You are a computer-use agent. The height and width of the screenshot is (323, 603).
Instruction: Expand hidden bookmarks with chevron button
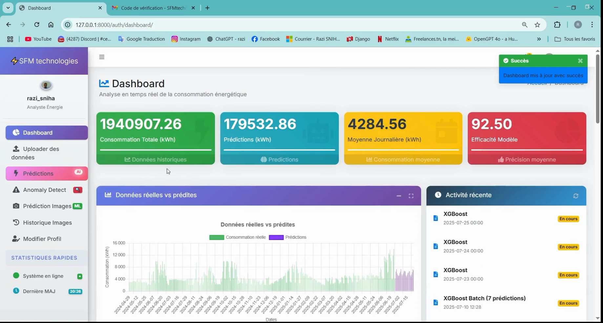click(x=539, y=39)
